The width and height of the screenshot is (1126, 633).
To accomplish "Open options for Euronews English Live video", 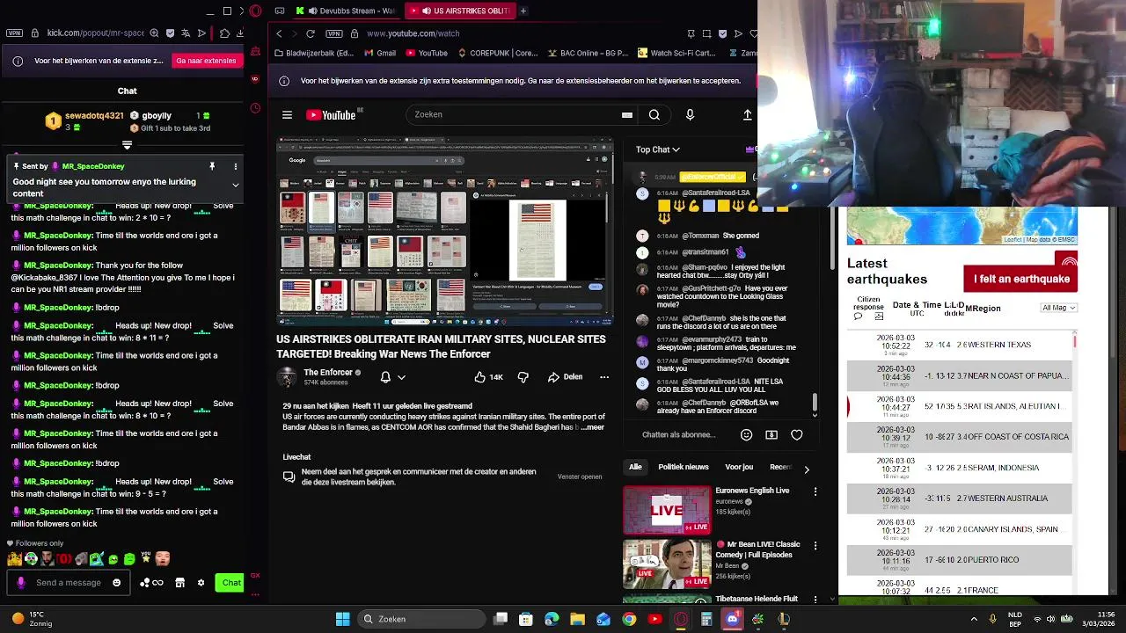I will pos(815,491).
